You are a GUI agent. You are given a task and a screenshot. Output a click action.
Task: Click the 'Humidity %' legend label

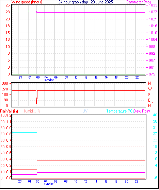(x=31, y=111)
